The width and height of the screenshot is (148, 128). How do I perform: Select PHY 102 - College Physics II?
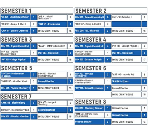point(126,46)
